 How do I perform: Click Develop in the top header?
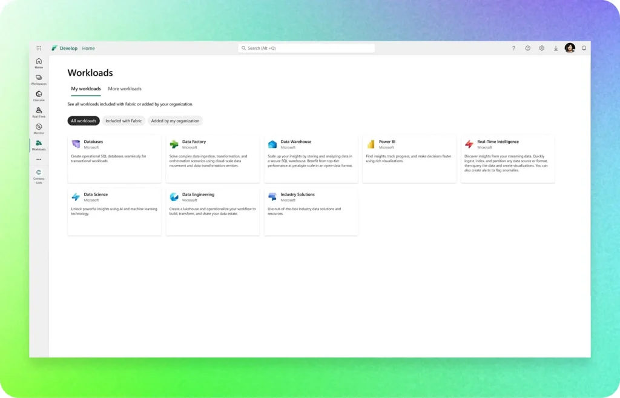[x=68, y=48]
